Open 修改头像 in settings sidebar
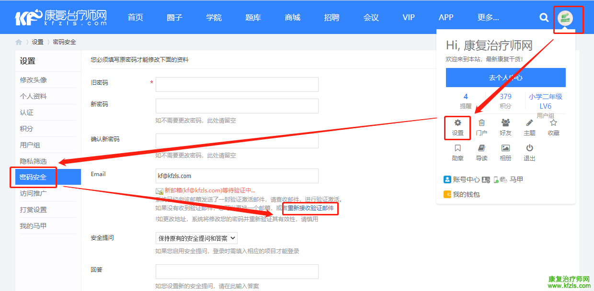This screenshot has width=594, height=291. (34, 80)
